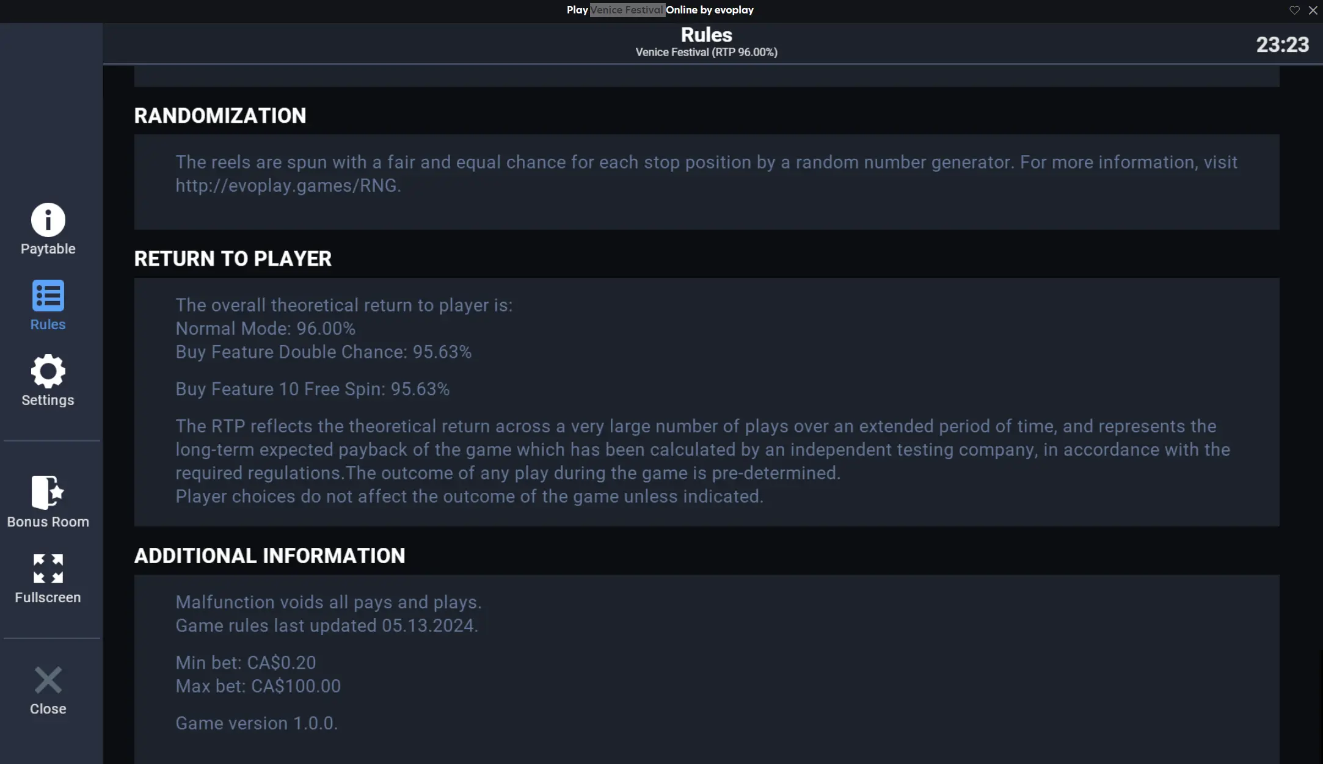Click the Close text label in sidebar
The width and height of the screenshot is (1323, 764).
coord(48,709)
